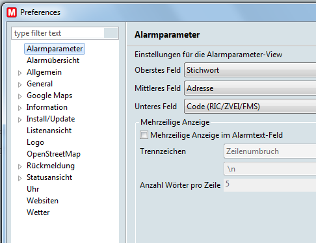The height and width of the screenshot is (243, 316).
Task: Select Allgemein preference category
Action: tap(44, 72)
